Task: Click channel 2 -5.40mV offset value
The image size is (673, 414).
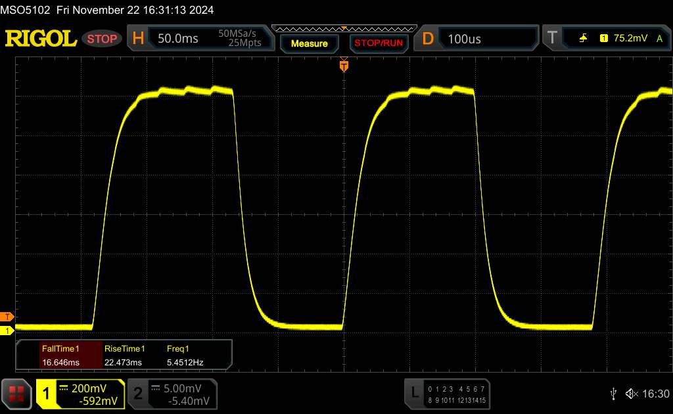Action: pos(189,401)
